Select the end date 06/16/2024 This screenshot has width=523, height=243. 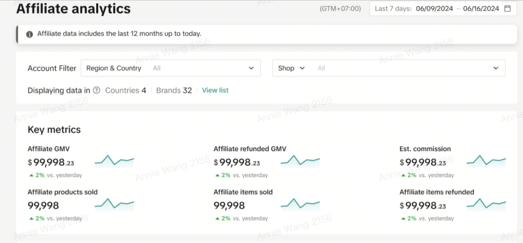pos(481,9)
